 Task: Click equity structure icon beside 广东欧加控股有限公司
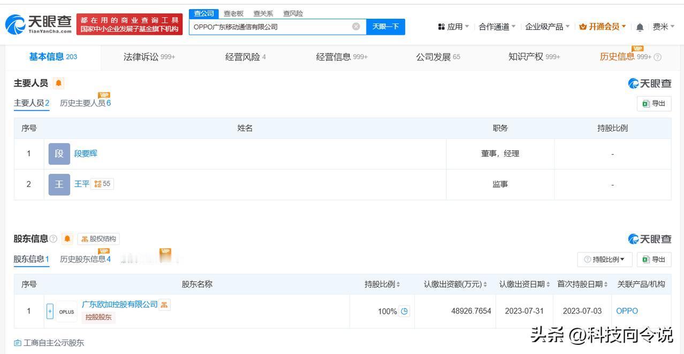pyautogui.click(x=164, y=305)
